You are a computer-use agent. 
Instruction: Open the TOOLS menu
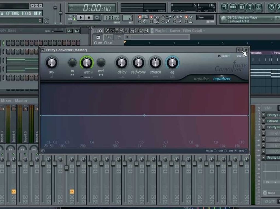(x=26, y=13)
